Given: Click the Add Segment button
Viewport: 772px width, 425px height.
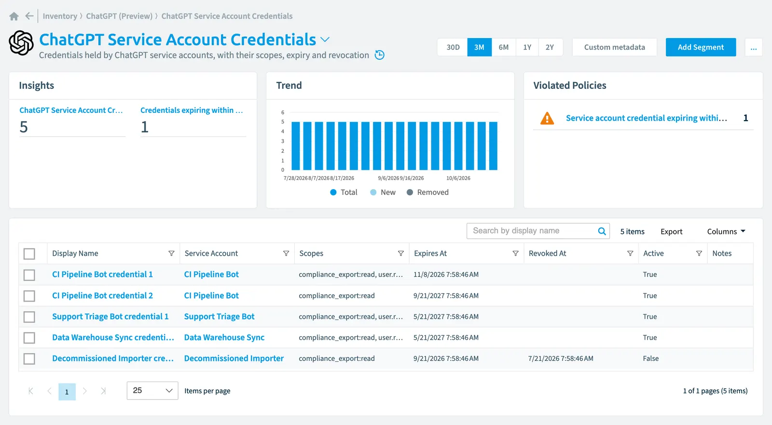Looking at the screenshot, I should point(701,47).
